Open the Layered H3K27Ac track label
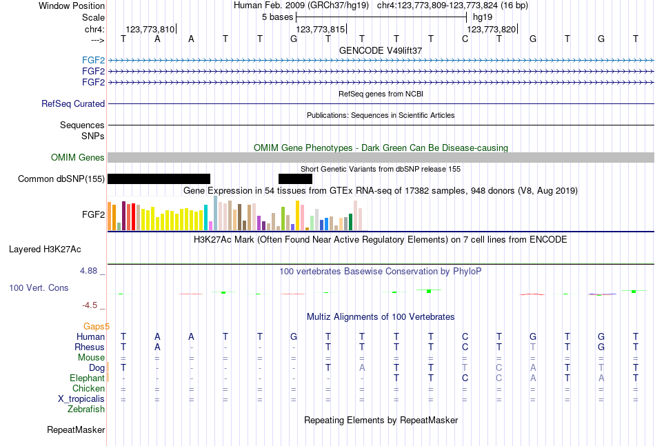 [45, 250]
